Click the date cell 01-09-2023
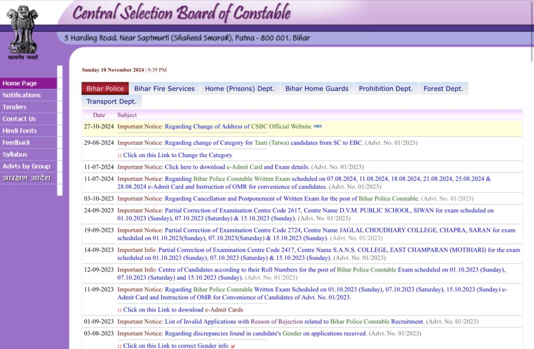 (99, 322)
